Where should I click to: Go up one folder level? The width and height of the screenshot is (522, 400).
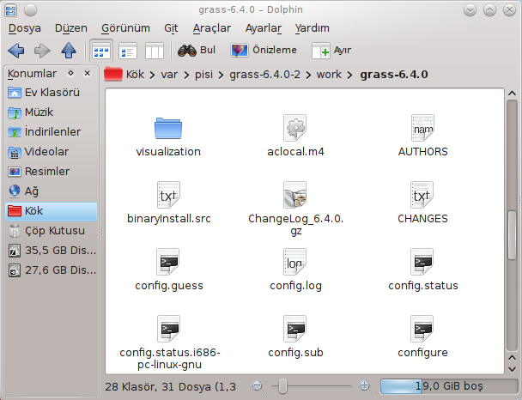pos(69,51)
